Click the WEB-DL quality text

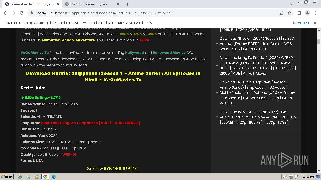(x=69, y=154)
